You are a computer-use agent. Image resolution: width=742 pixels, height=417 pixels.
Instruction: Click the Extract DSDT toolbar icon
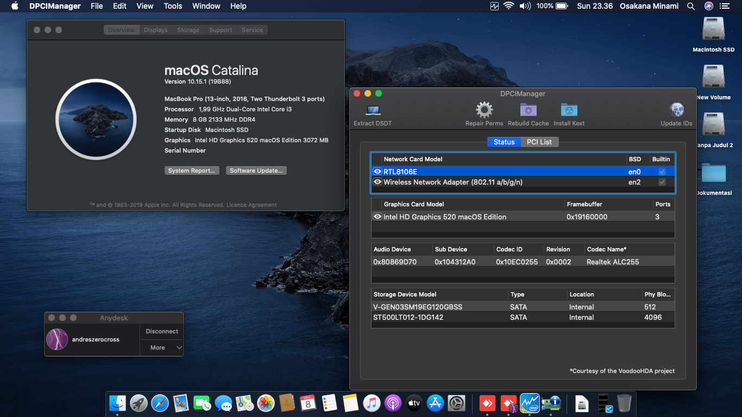tap(372, 110)
